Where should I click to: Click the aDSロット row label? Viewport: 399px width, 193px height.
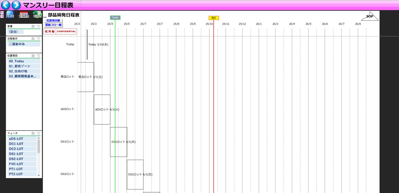(67, 109)
